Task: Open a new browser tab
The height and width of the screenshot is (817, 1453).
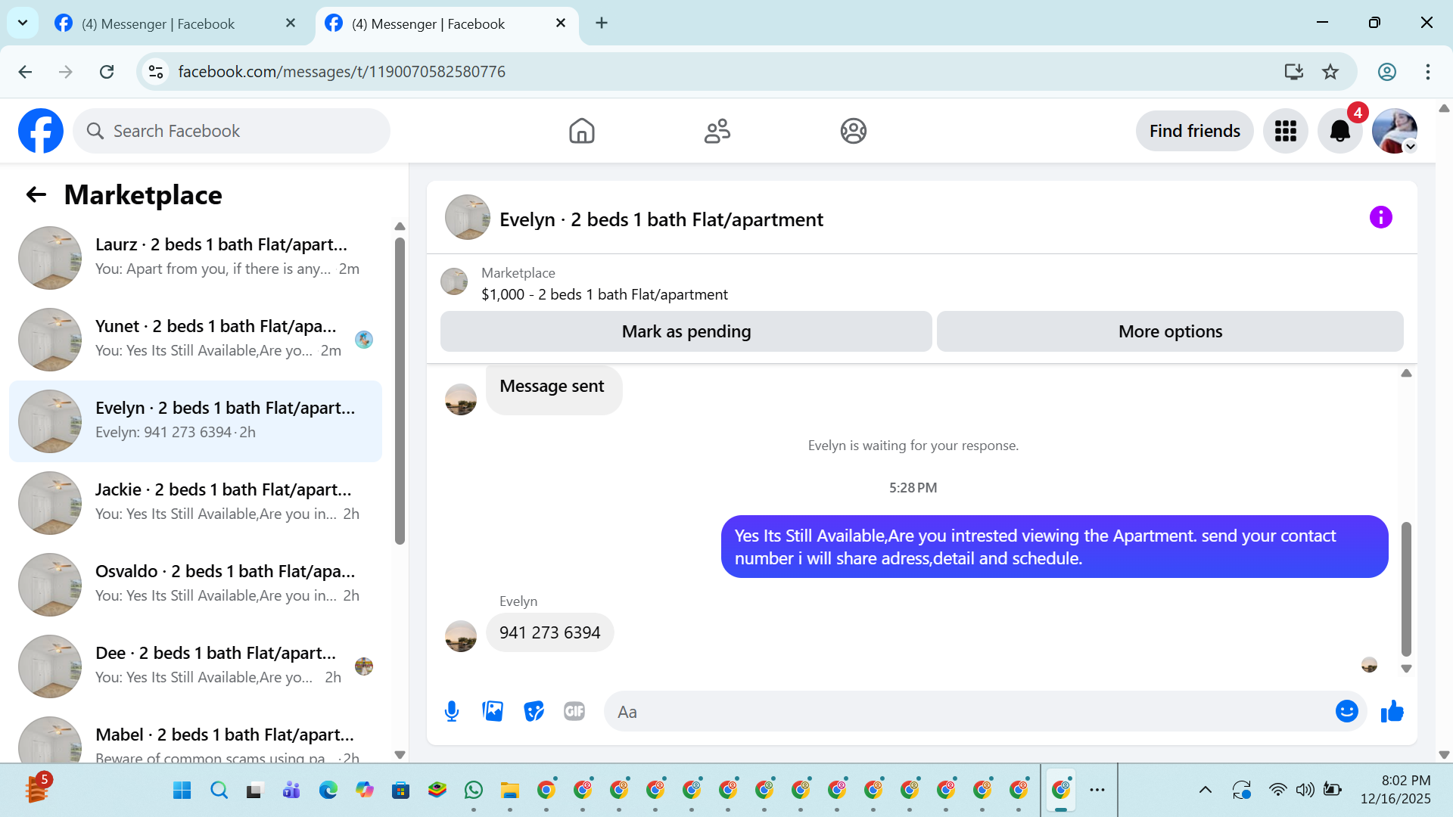Action: [602, 23]
